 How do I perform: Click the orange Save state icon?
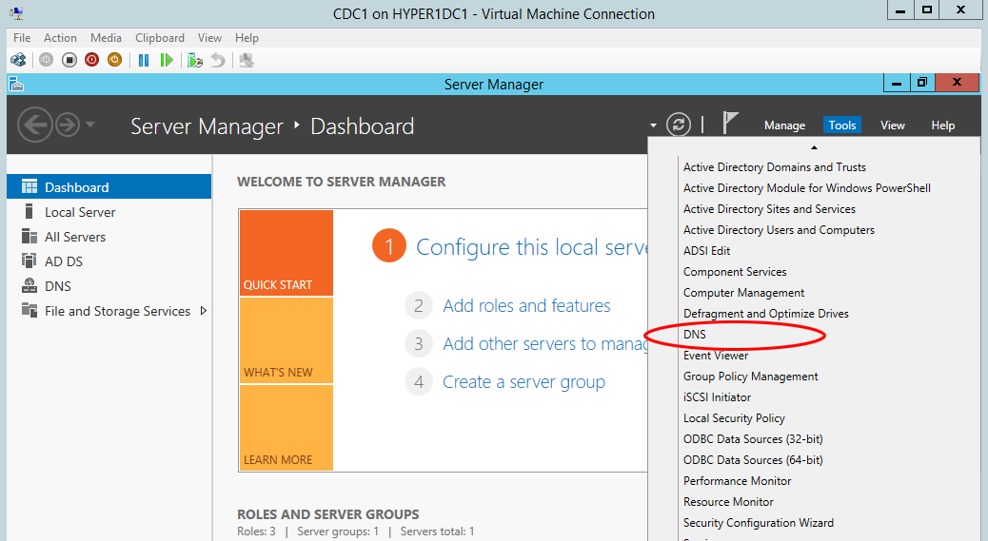(x=114, y=60)
